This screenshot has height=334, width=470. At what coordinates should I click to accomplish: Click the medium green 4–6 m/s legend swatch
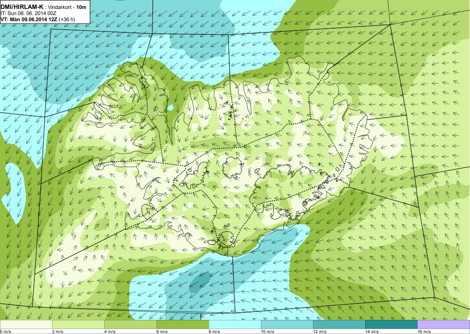(130, 325)
